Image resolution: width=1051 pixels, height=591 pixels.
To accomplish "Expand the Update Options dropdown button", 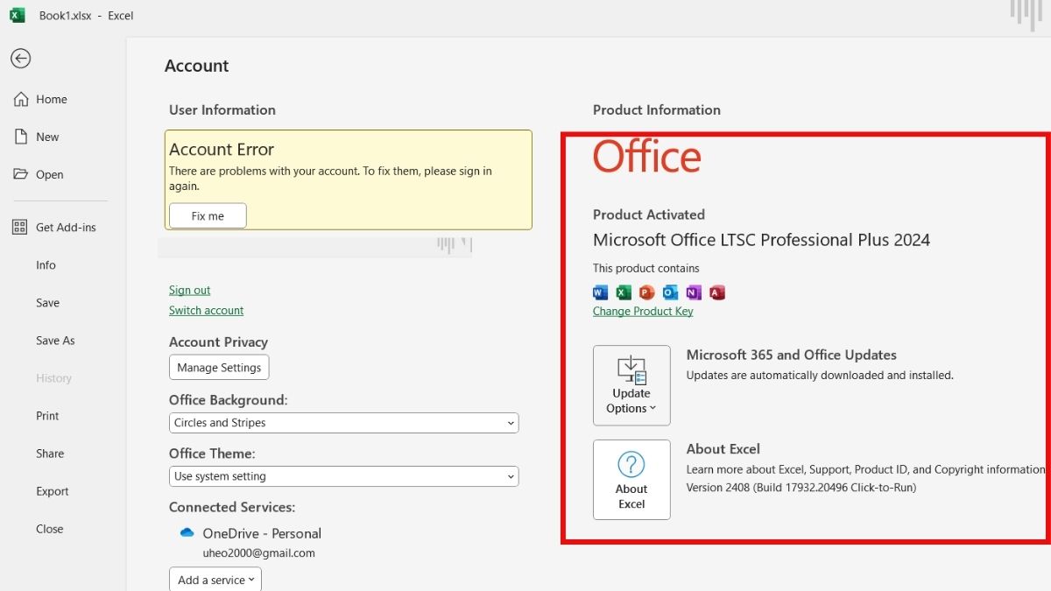I will point(631,385).
